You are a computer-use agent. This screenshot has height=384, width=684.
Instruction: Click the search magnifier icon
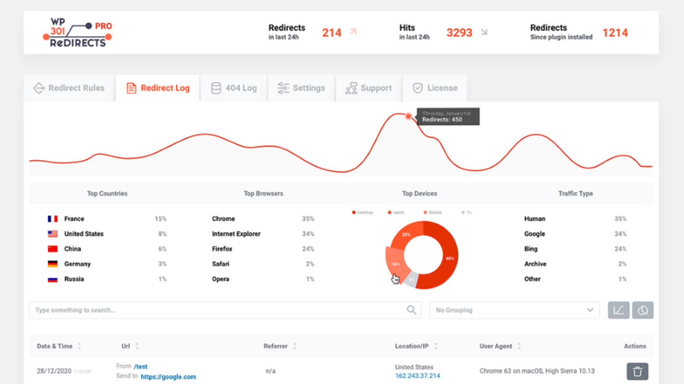click(x=411, y=310)
